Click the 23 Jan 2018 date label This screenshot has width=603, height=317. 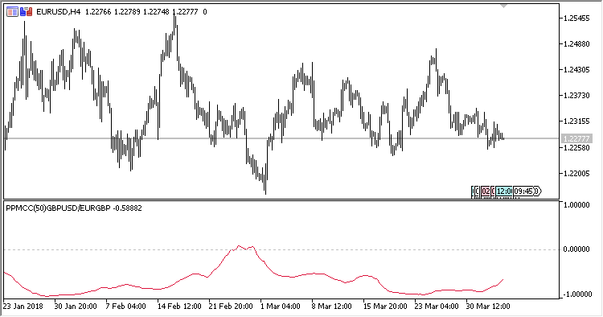[x=23, y=307]
